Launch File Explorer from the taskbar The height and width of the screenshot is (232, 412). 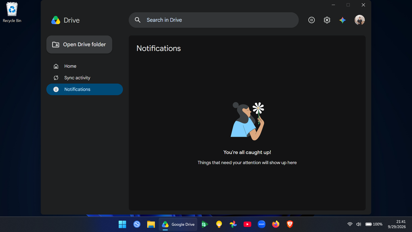click(151, 224)
